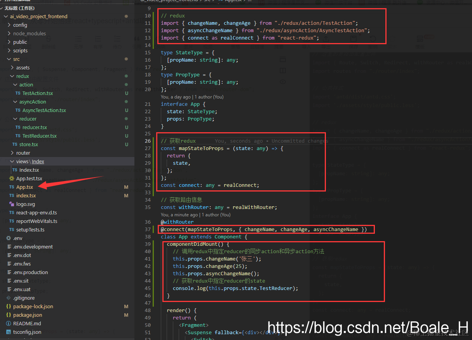
Task: Collapse the 无标题 (工作区) workspace root
Action: [x=2, y=8]
